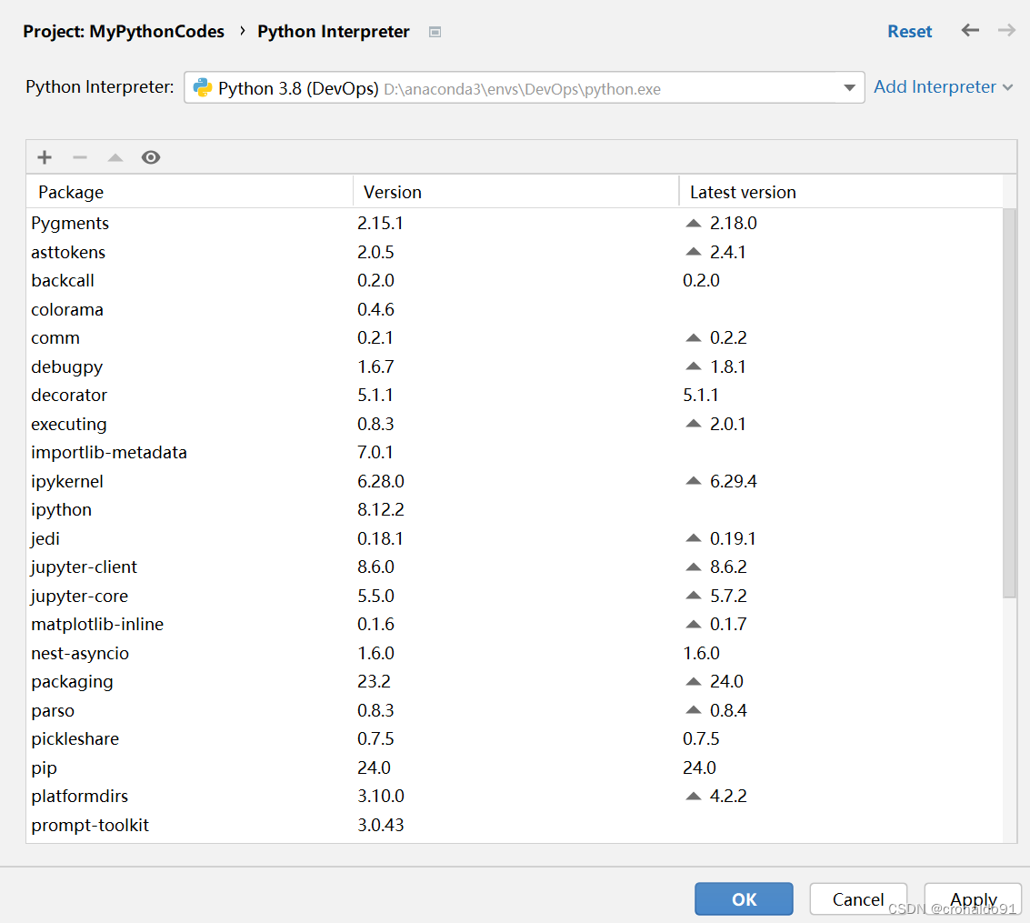Click version 3.0.43 in prompt-toolkit row
This screenshot has width=1030, height=923.
click(x=380, y=825)
